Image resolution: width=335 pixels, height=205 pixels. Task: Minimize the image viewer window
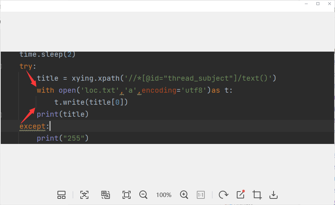(307, 4)
